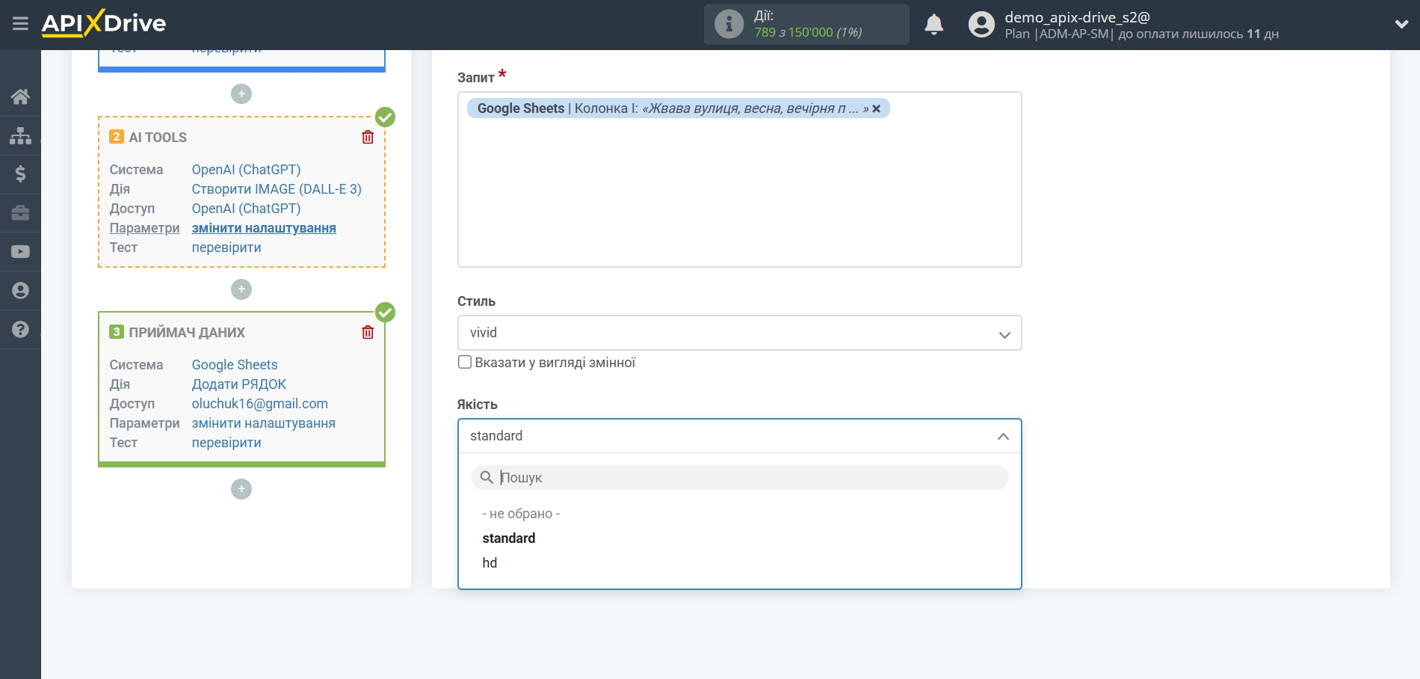Image resolution: width=1420 pixels, height=679 pixels.
Task: Click the ПРИЙМАЧ ДАНИХ block title
Action: click(187, 333)
